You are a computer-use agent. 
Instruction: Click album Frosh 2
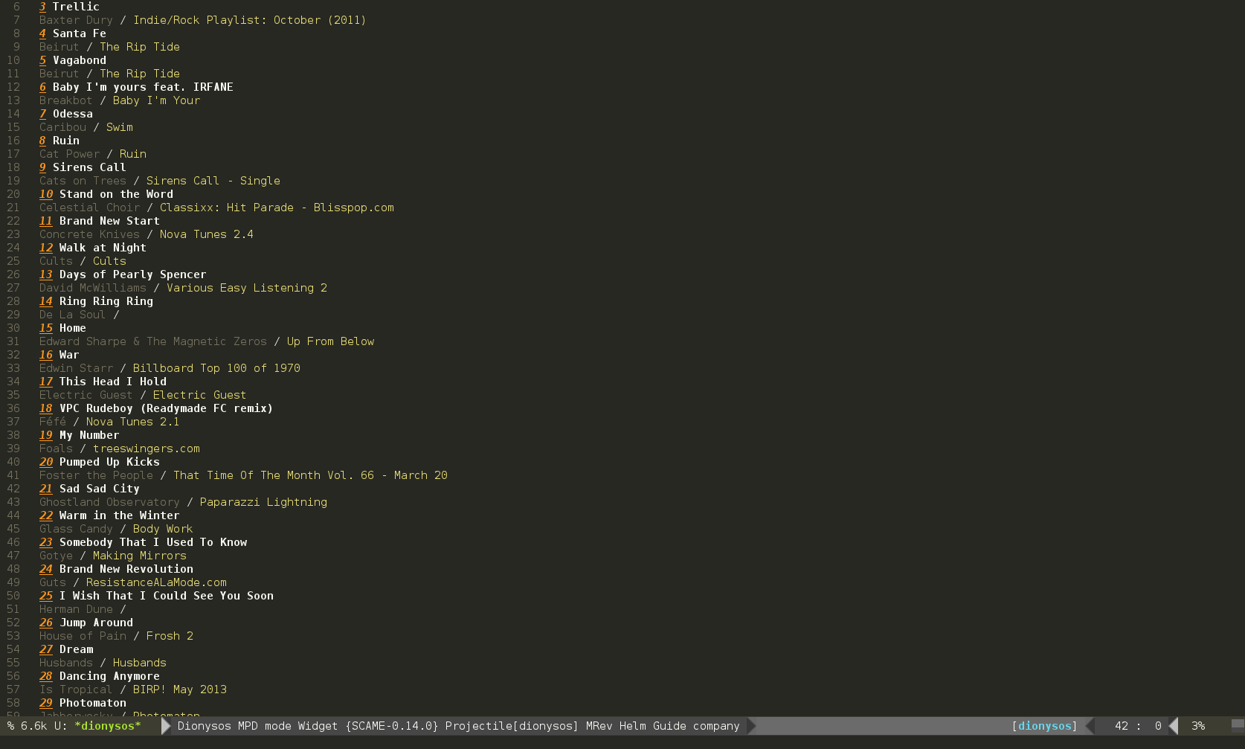(x=170, y=636)
